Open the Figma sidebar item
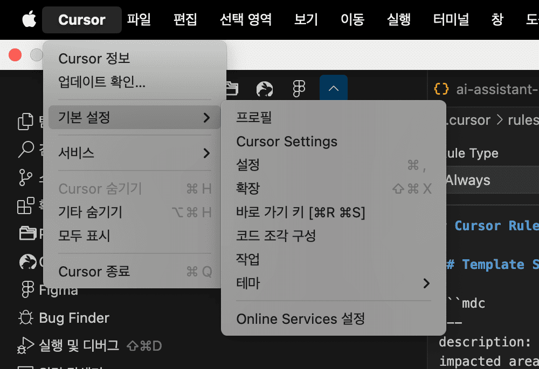Viewport: 539px width, 369px height. 50,290
